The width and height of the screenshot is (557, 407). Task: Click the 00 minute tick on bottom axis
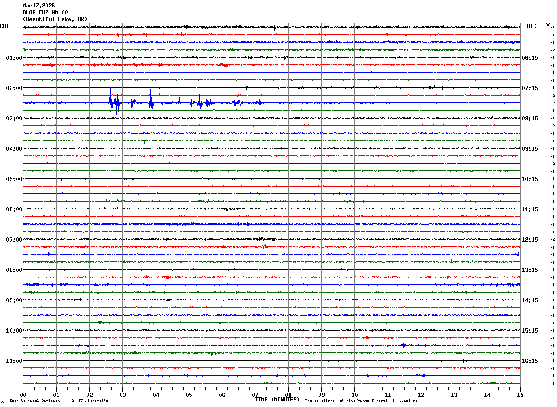[x=23, y=395]
